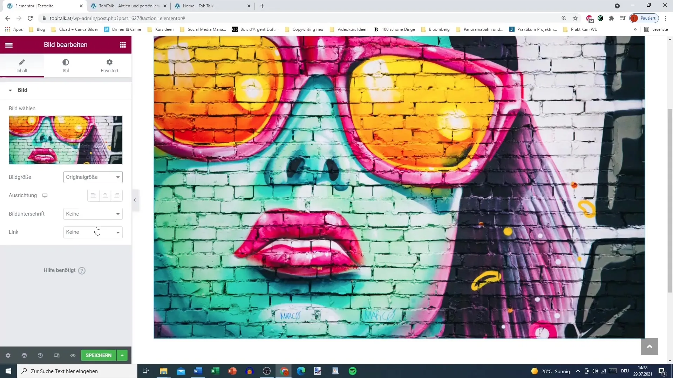Open the Apps bookmark

[14, 29]
